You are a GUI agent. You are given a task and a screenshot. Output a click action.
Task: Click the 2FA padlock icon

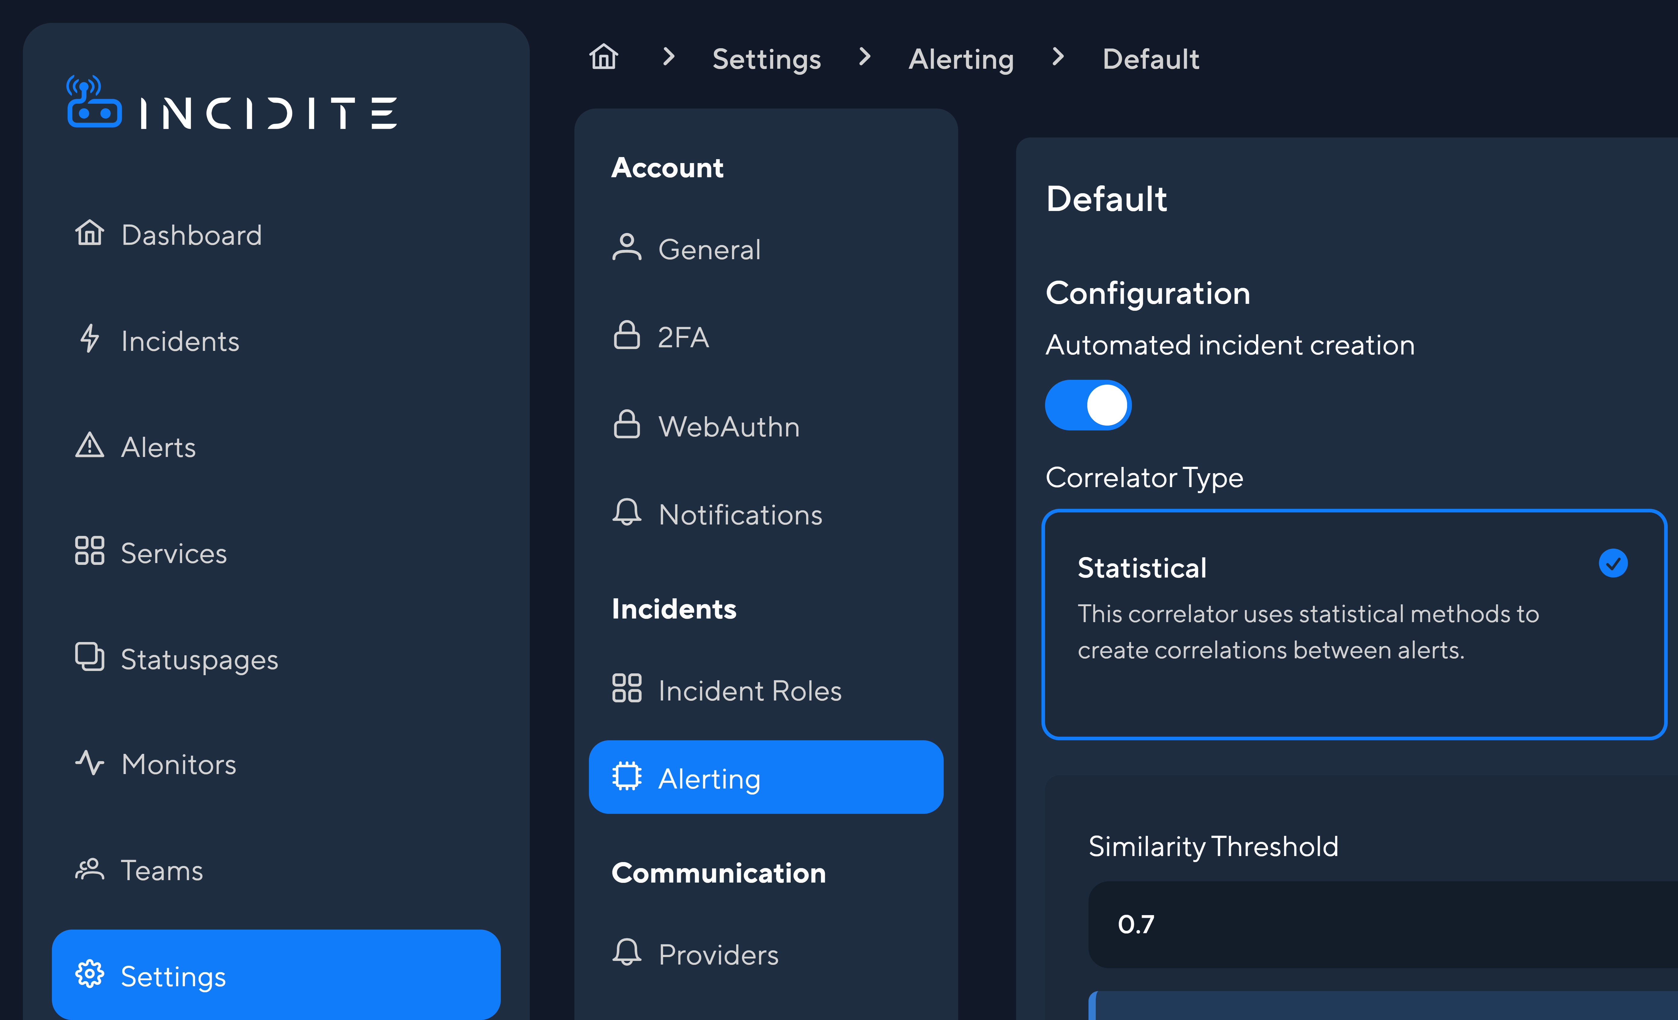click(x=627, y=335)
